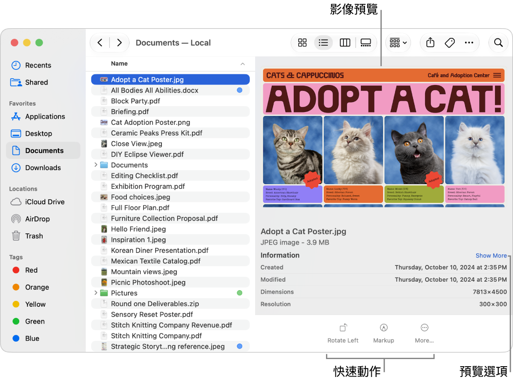Select Sensory Reset Poster.pdf
The width and height of the screenshot is (513, 381).
pyautogui.click(x=170, y=314)
